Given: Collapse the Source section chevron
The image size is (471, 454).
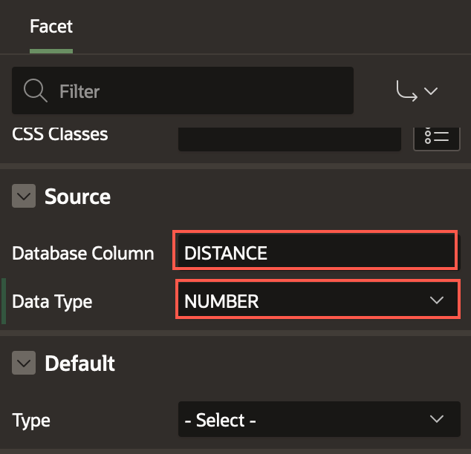Looking at the screenshot, I should 25,197.
